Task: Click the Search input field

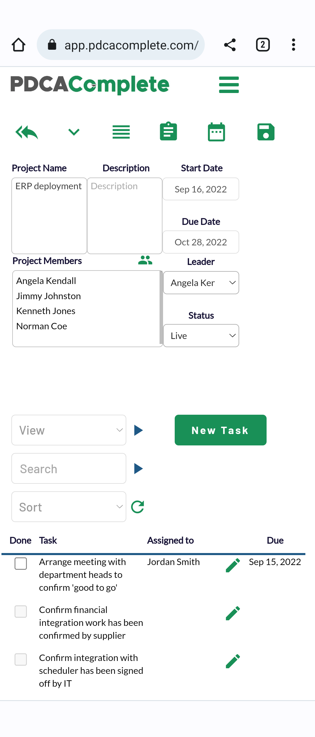Action: (x=69, y=469)
